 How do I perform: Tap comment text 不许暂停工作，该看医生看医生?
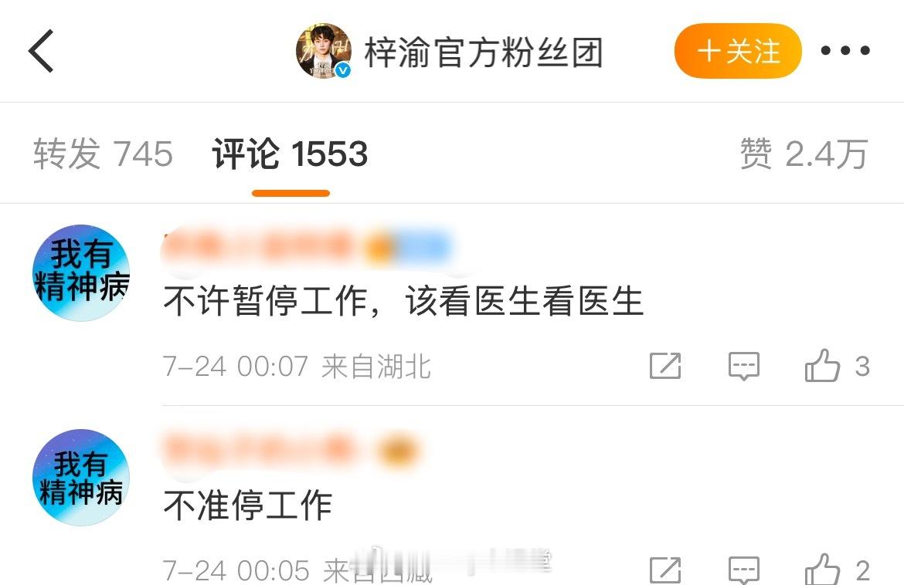pyautogui.click(x=403, y=301)
